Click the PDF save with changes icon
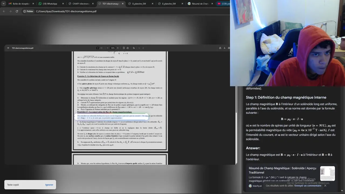345x194 pixels. tap(220, 48)
